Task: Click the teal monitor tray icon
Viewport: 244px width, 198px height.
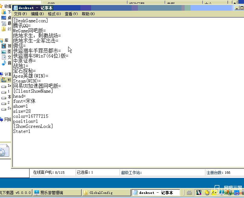Action: coord(222,193)
